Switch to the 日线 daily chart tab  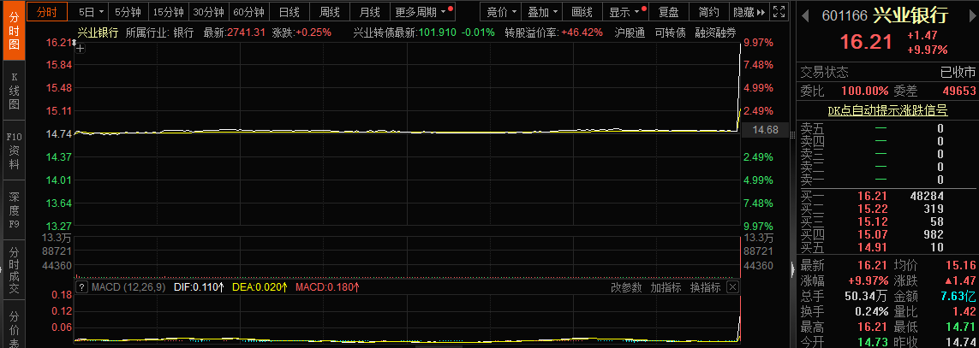pos(290,12)
